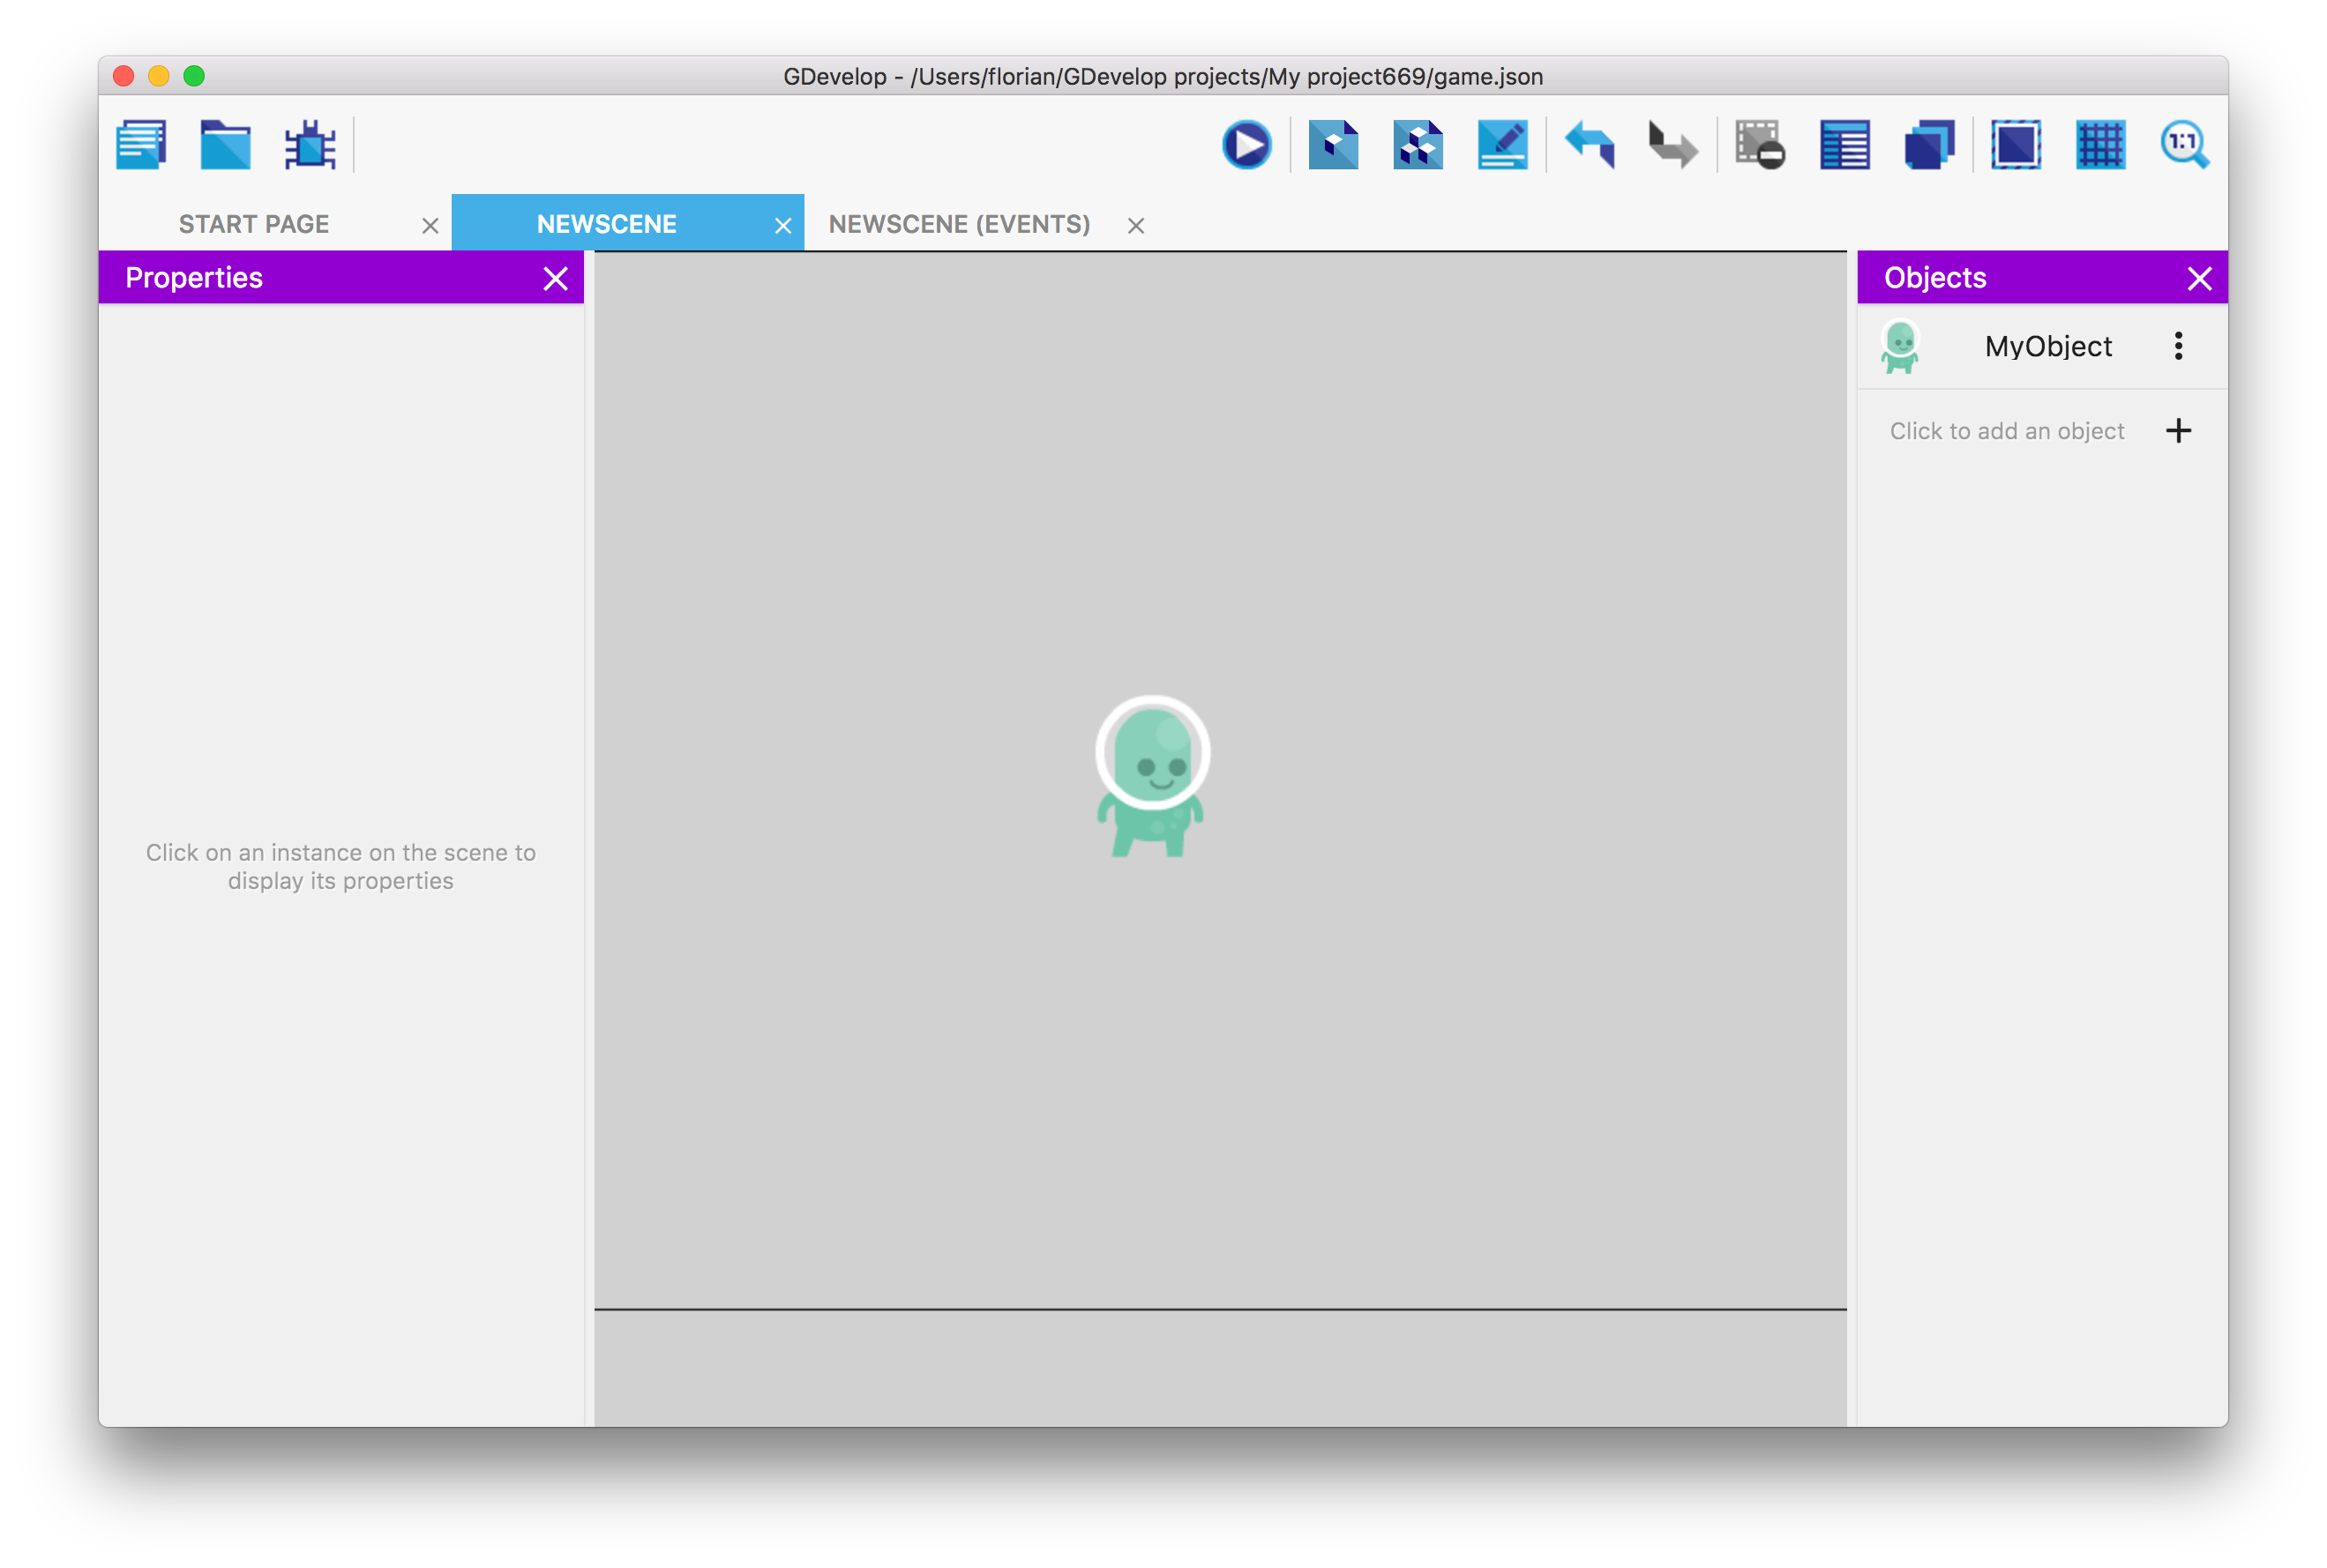Open the project manager panel
2327x1568 pixels.
click(x=140, y=144)
